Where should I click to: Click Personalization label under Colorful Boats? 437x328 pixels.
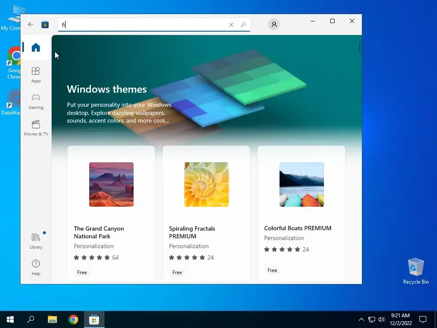click(284, 238)
